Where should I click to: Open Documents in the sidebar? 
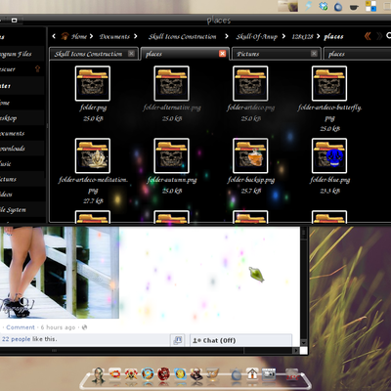[x=22, y=133]
